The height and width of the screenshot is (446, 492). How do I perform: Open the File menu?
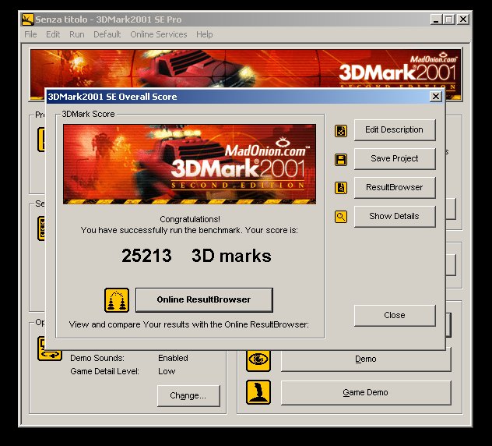pyautogui.click(x=30, y=34)
